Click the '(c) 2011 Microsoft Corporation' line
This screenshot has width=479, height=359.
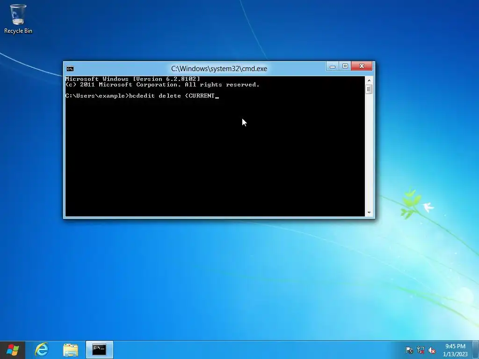[x=162, y=85]
